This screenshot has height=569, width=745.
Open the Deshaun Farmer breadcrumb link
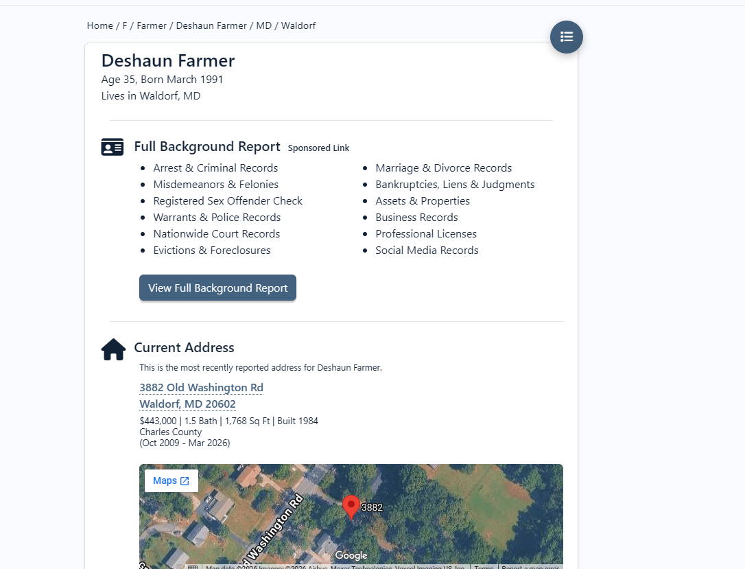click(x=211, y=25)
